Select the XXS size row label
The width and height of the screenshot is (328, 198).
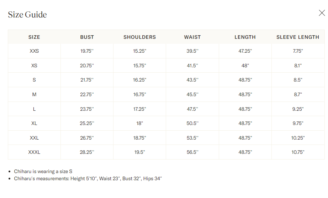pos(34,51)
